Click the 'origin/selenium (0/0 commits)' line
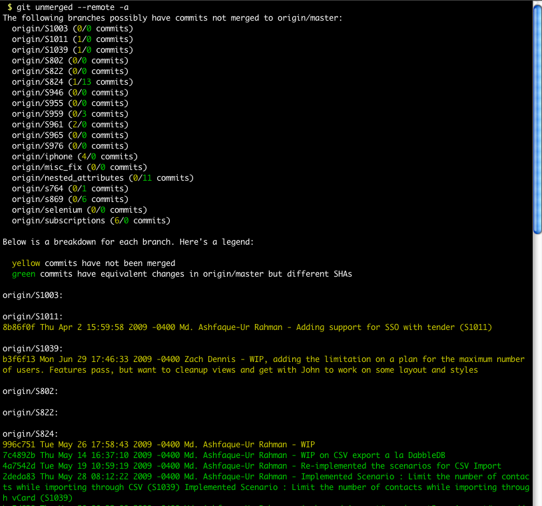 pos(79,210)
